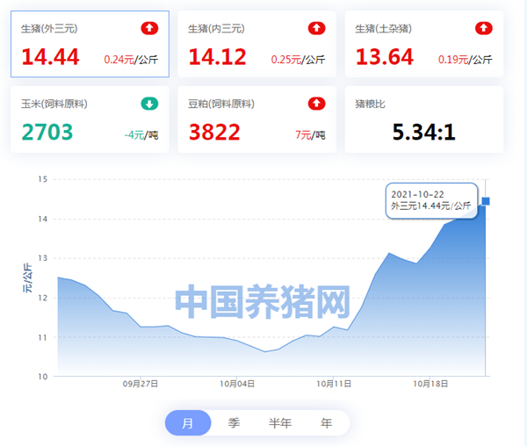Screen dimensions: 527x447
Task: Open the 玉米(饲料原料) price card
Action: click(x=90, y=119)
